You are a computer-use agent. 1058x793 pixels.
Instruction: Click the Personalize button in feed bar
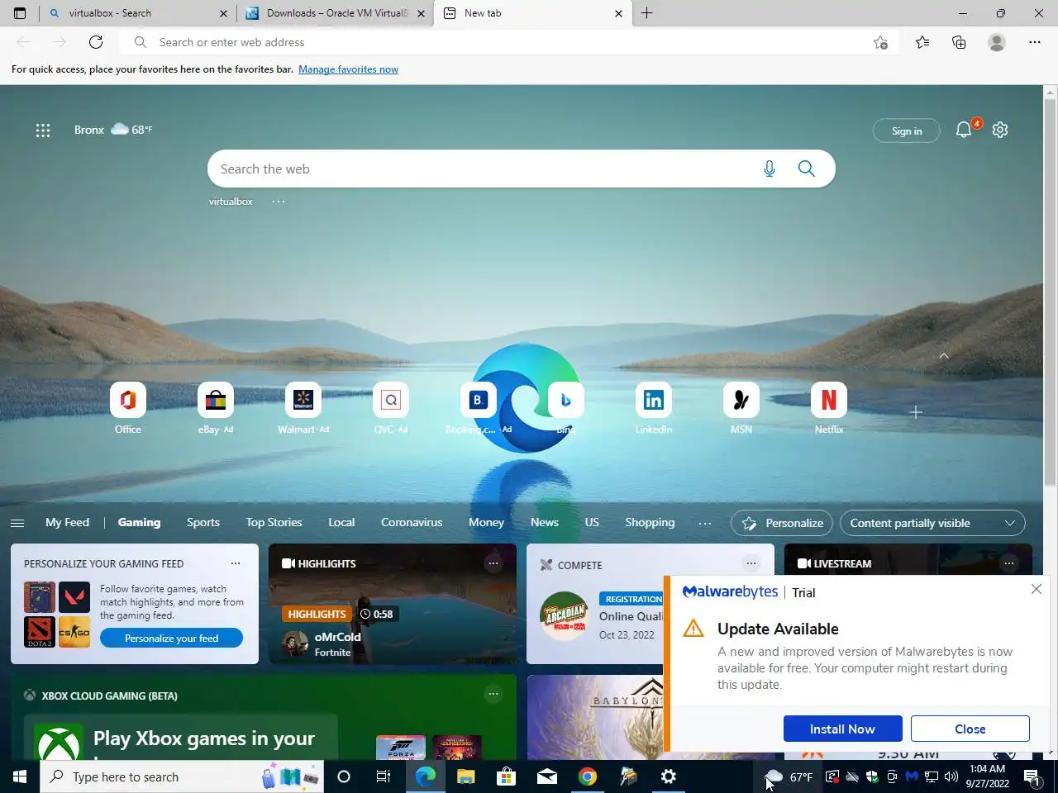[x=782, y=523]
